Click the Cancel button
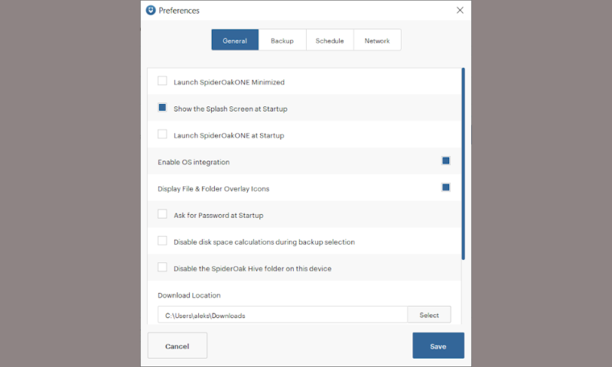 [177, 346]
